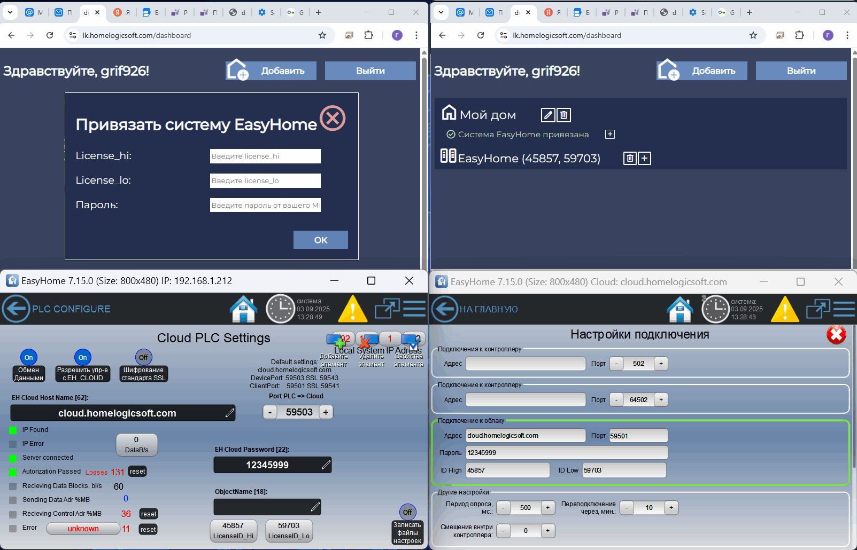
Task: Click the DataB/s button
Action: (x=136, y=444)
